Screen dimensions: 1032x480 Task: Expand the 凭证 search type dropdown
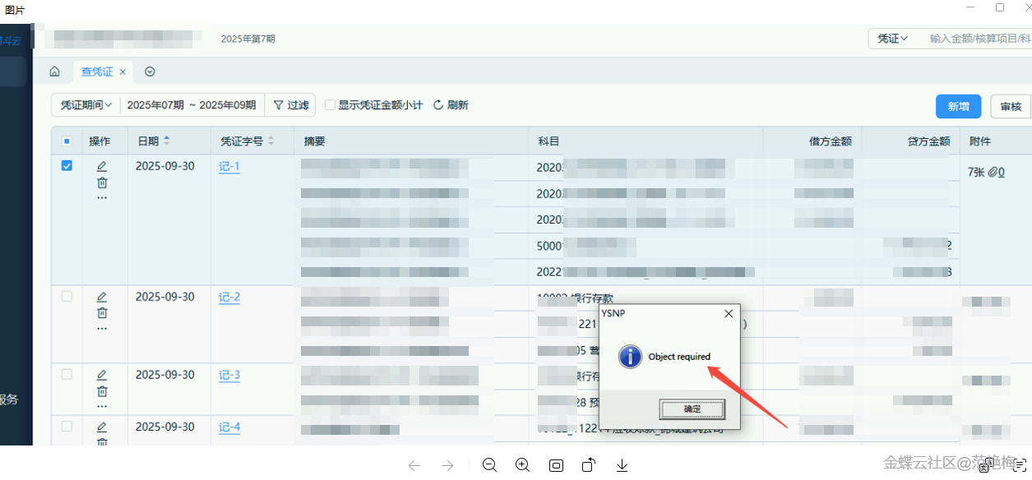pos(892,39)
